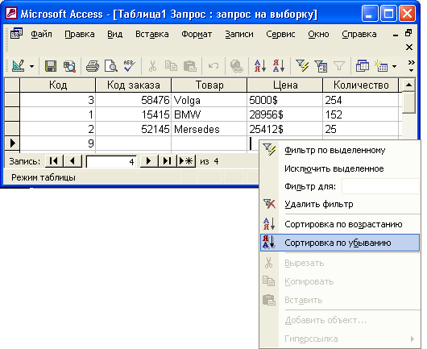This screenshot has height=349, width=427.
Task: Run the spelling check toolbar icon
Action: pyautogui.click(x=130, y=66)
